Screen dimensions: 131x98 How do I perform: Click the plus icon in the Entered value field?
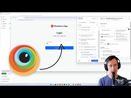[x=128, y=28]
